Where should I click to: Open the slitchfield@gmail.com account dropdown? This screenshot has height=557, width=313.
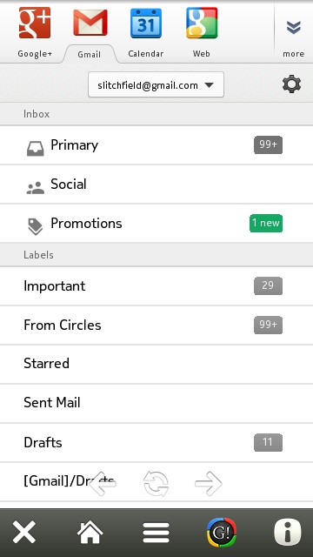tap(156, 84)
